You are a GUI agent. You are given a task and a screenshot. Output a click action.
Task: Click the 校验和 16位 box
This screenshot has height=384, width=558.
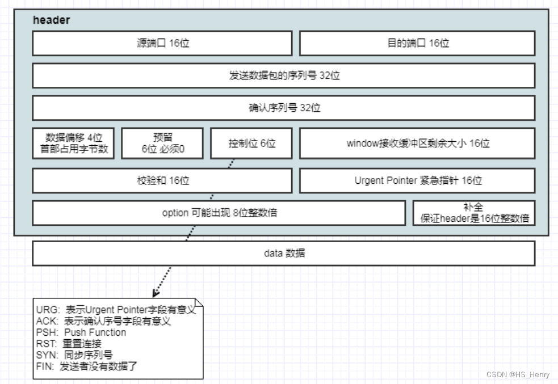[x=162, y=180]
